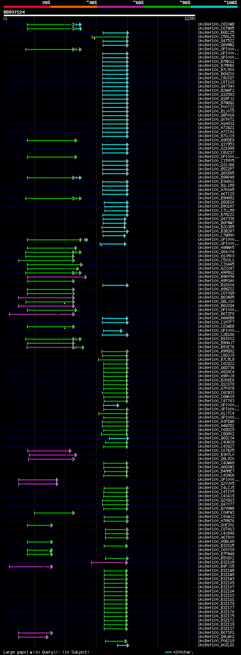Screen dimensions: 241x655
Task: Click the white query sequence bar
Action: 99,15
